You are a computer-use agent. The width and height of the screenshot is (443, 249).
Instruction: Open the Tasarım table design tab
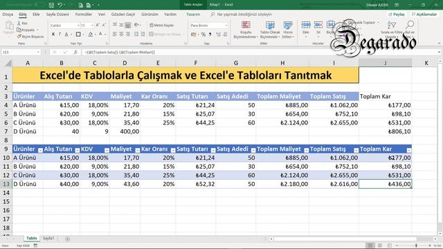click(x=193, y=14)
